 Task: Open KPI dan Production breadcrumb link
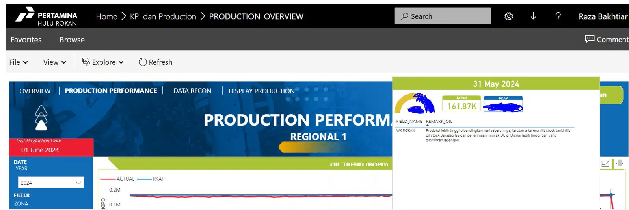pos(163,16)
